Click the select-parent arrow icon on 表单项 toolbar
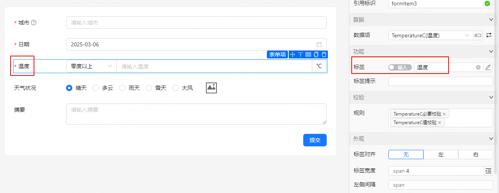The height and width of the screenshot is (193, 499). pos(300,55)
